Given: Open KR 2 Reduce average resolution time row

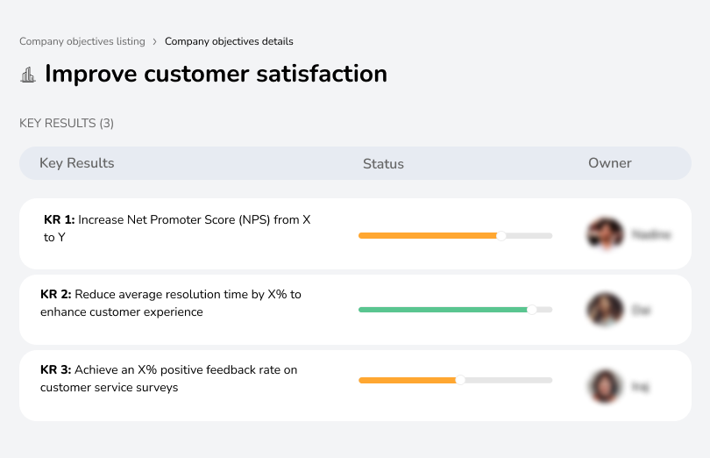Looking at the screenshot, I should click(355, 310).
